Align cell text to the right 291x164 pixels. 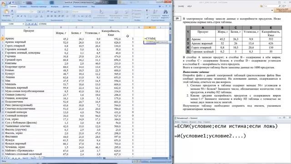[55, 16]
